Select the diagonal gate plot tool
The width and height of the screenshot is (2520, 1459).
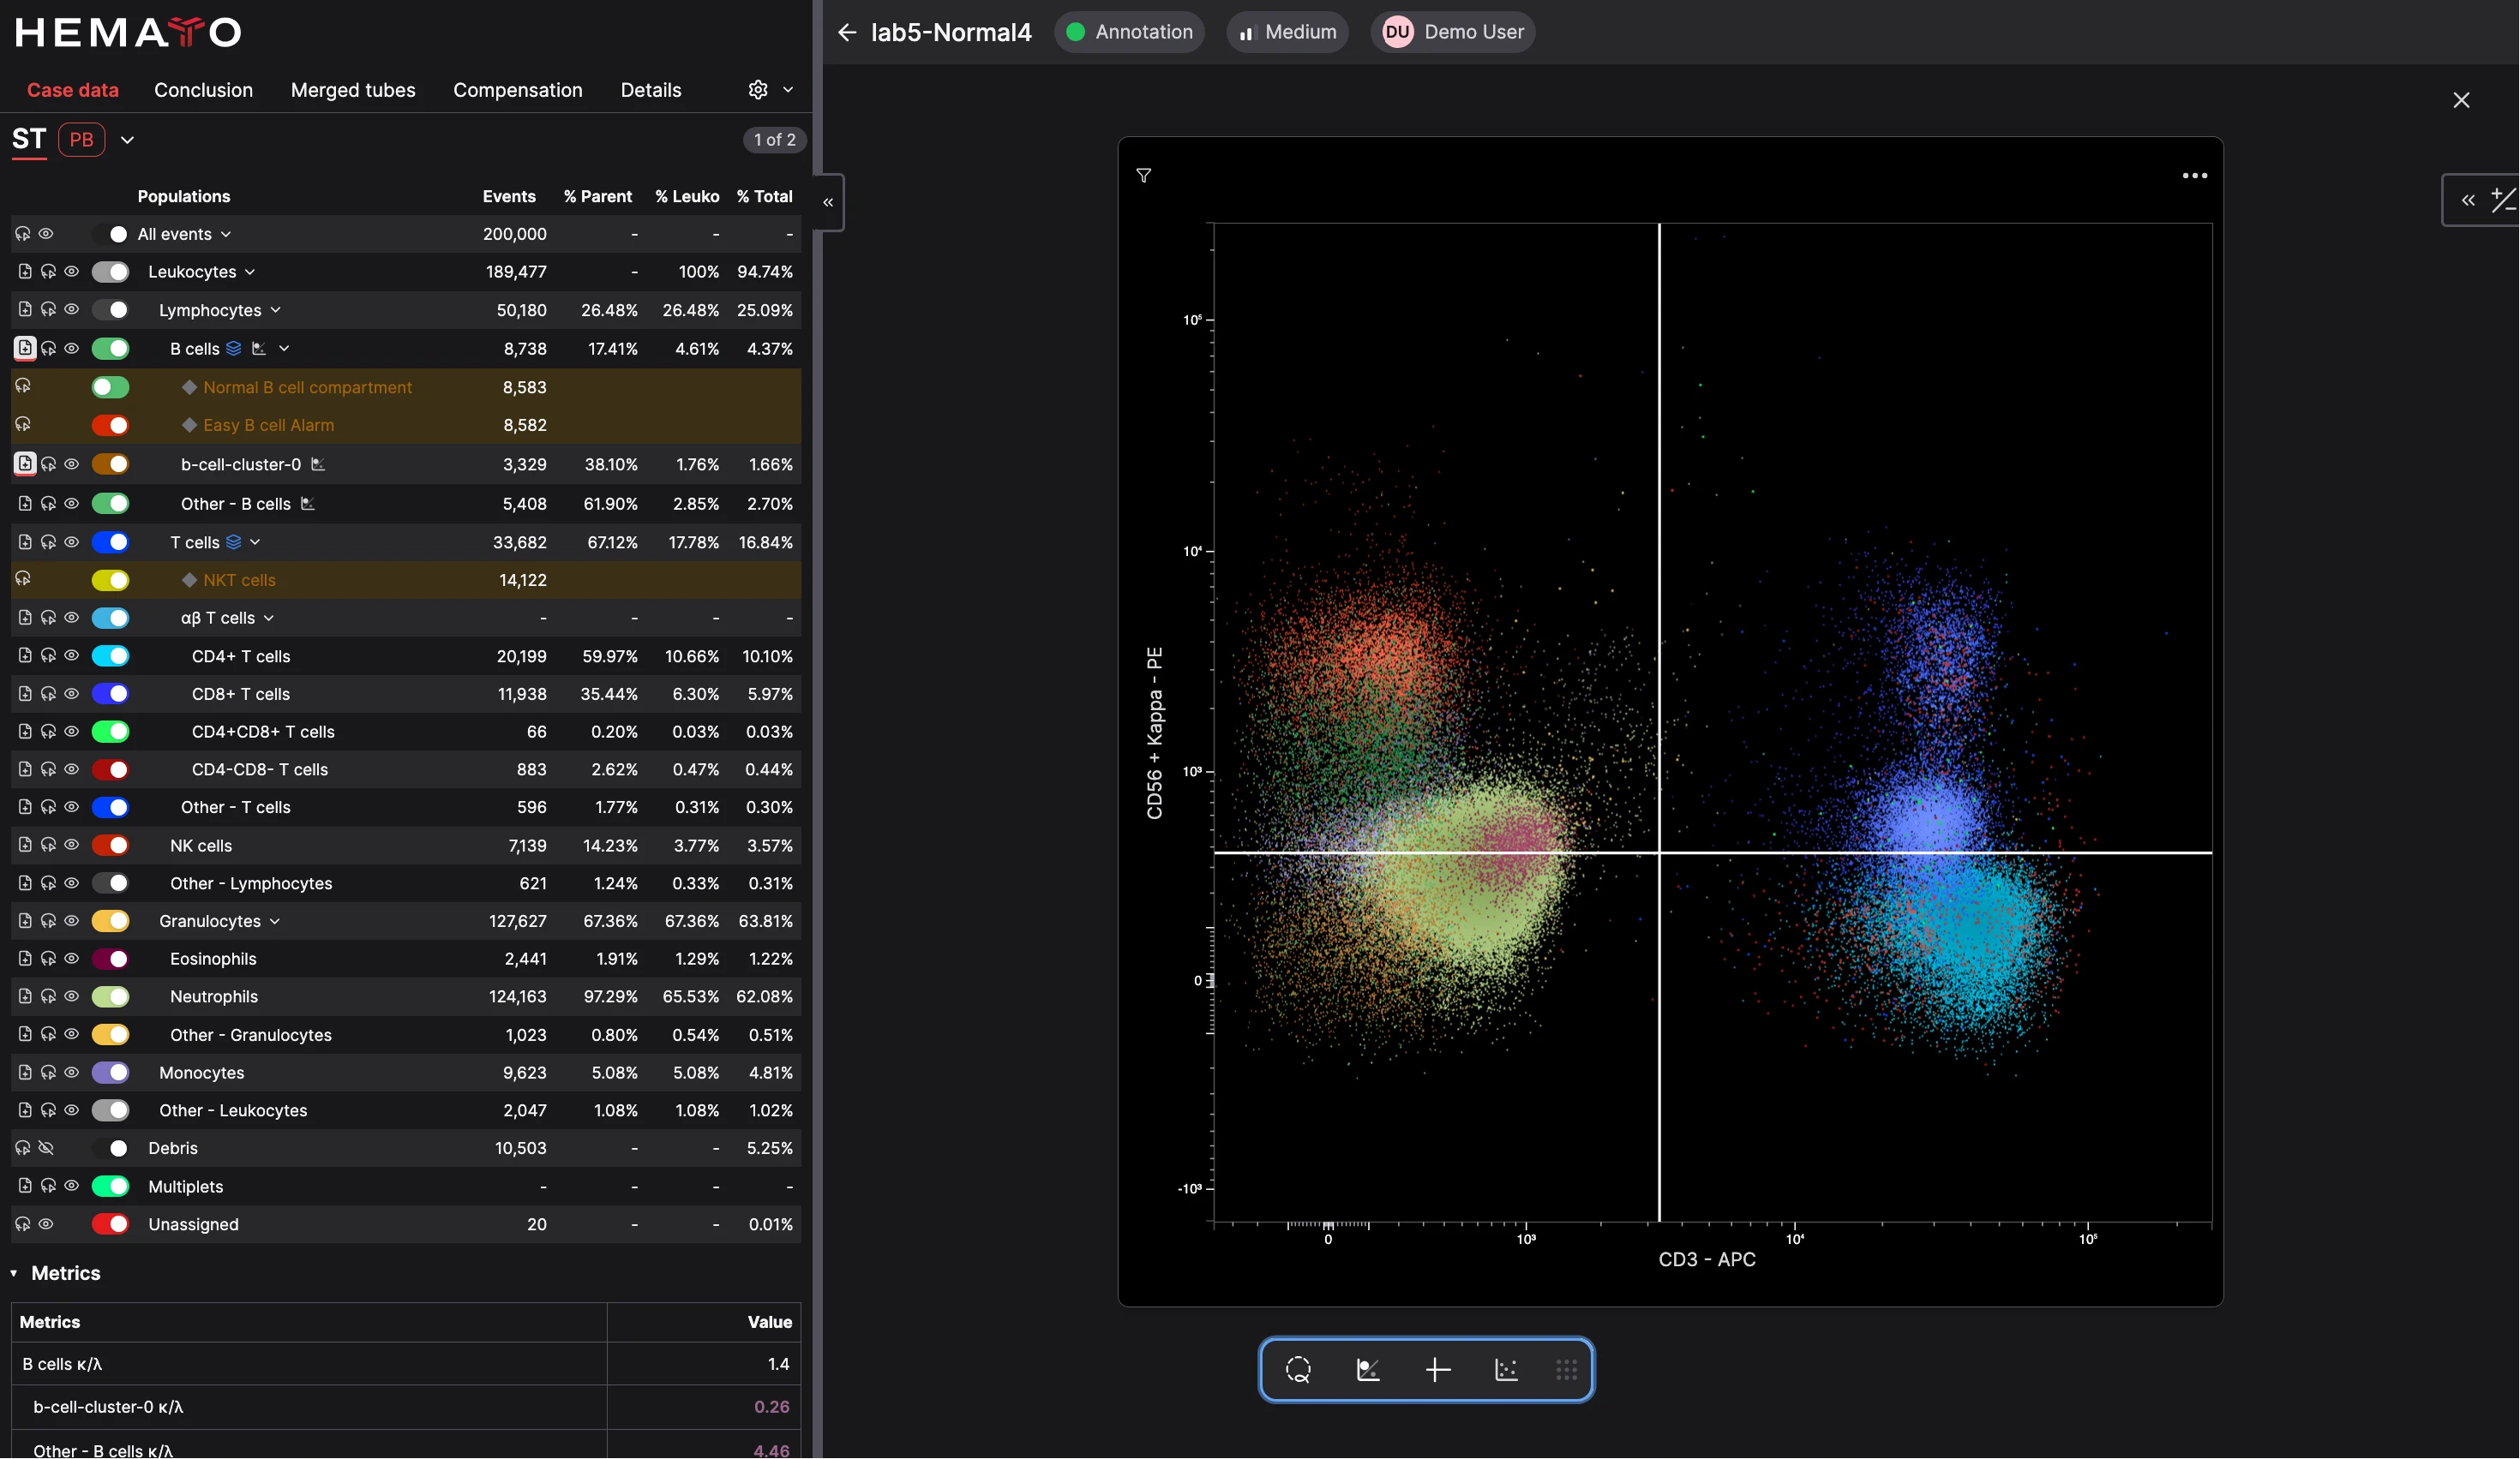[x=1368, y=1370]
